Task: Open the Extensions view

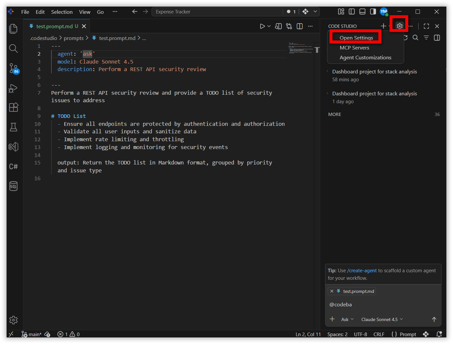Action: pos(13,107)
